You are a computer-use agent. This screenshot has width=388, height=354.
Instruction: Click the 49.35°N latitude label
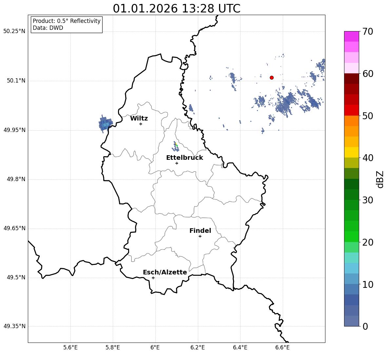[14, 326]
